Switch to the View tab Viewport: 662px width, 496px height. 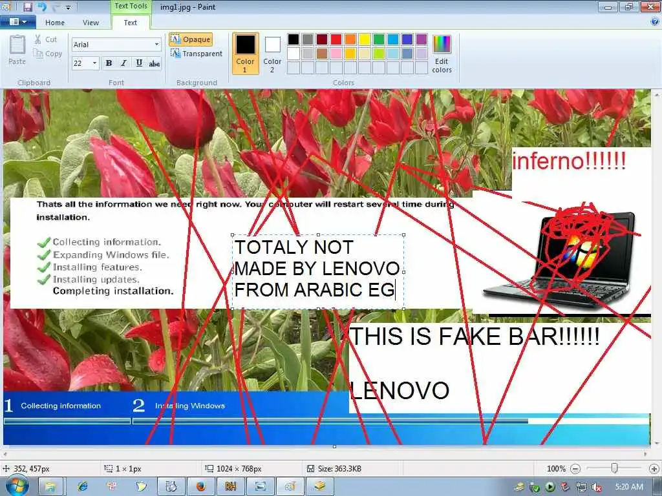(91, 23)
